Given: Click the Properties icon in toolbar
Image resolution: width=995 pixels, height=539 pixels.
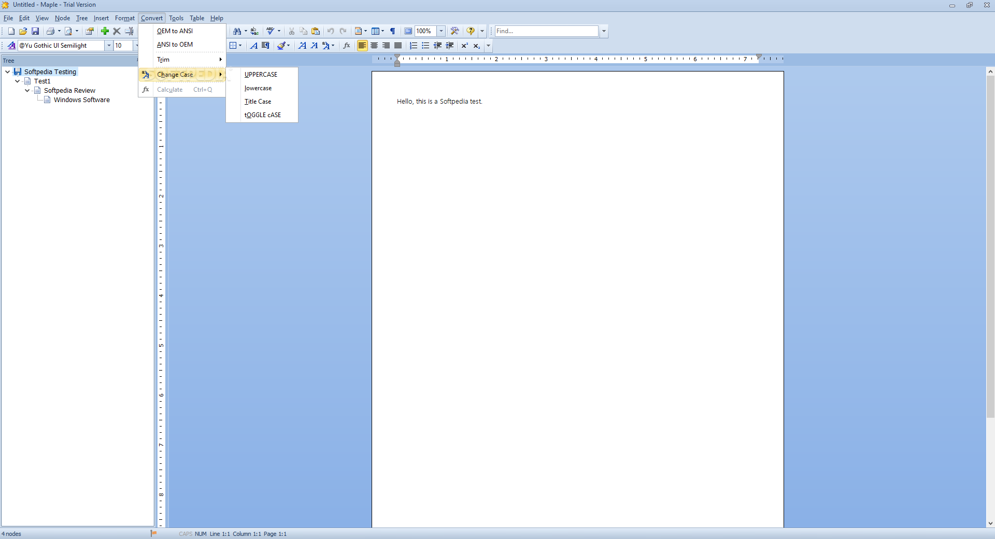Looking at the screenshot, I should (x=90, y=31).
